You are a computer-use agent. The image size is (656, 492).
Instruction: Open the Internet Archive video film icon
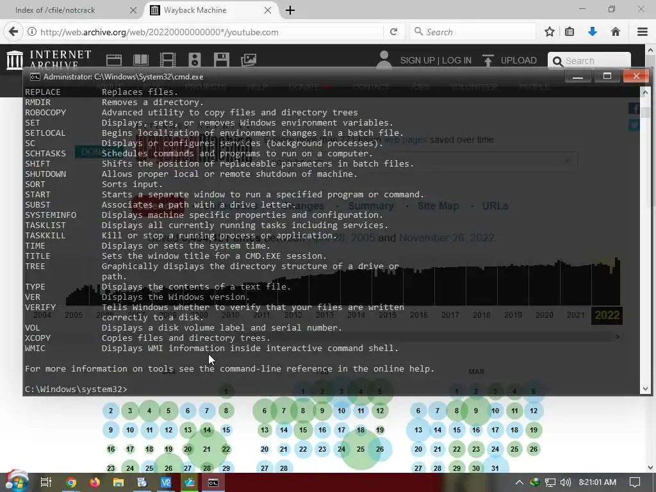pos(167,60)
